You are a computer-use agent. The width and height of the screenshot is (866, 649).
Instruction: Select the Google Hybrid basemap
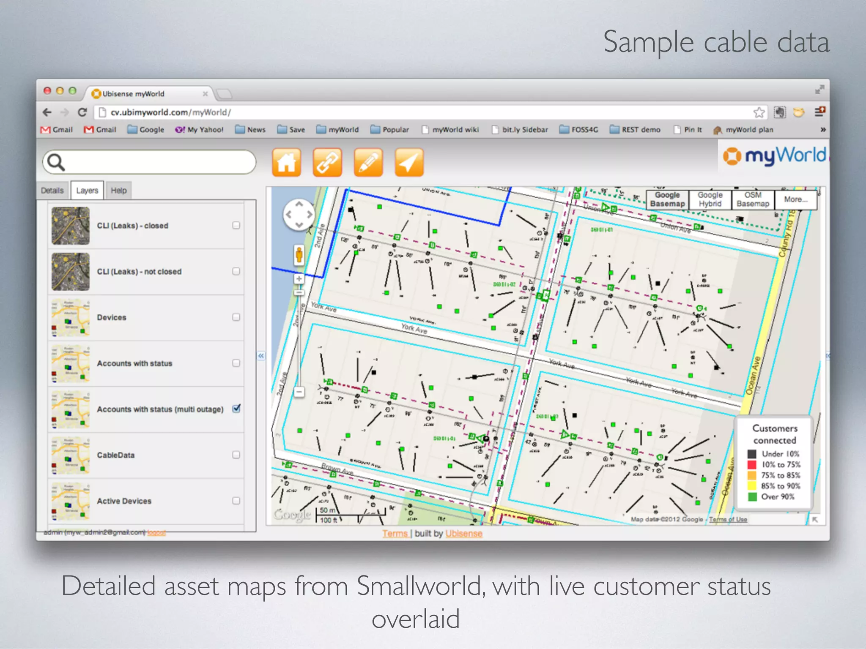pyautogui.click(x=710, y=199)
